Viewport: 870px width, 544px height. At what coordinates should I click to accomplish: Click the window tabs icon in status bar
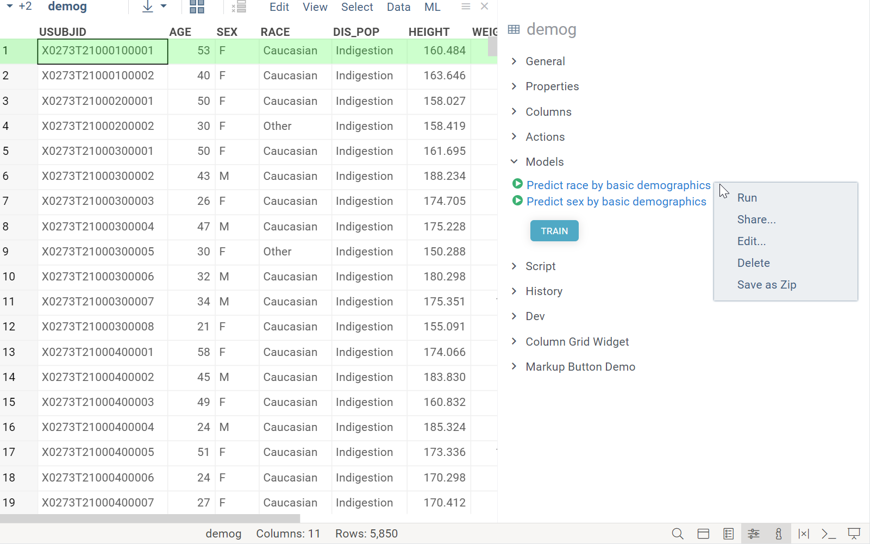(703, 534)
